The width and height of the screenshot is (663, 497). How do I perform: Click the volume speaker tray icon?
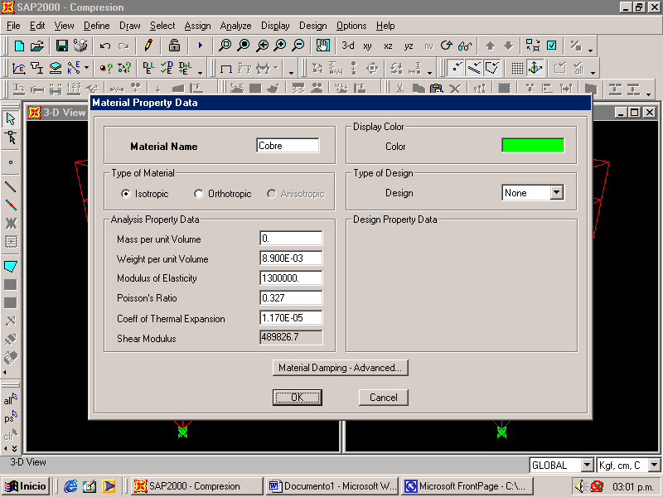coord(581,486)
